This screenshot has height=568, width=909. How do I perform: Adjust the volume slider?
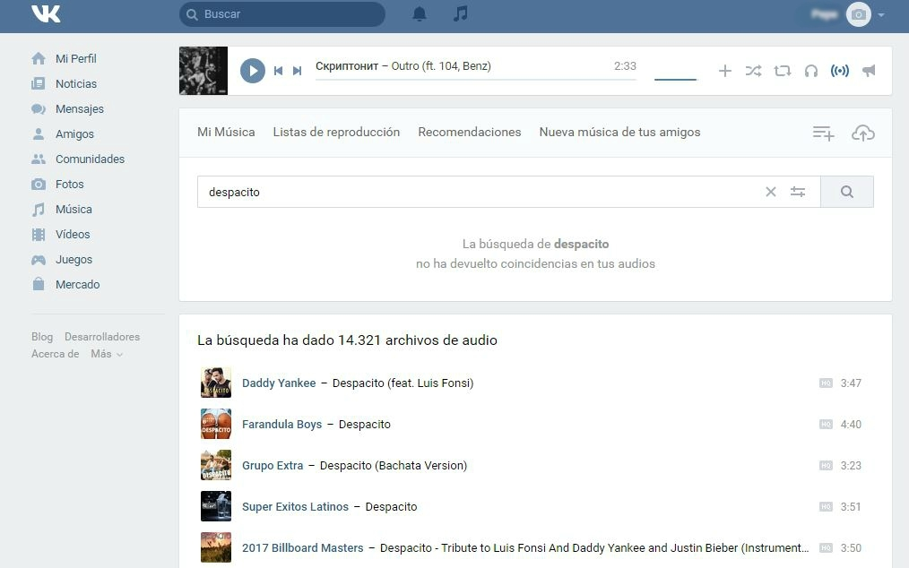pos(675,80)
